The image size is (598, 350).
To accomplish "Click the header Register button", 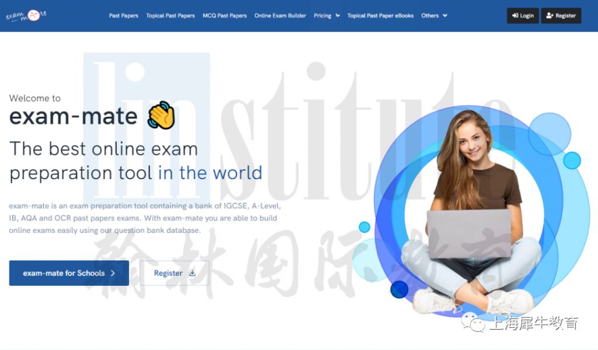I will click(x=561, y=16).
